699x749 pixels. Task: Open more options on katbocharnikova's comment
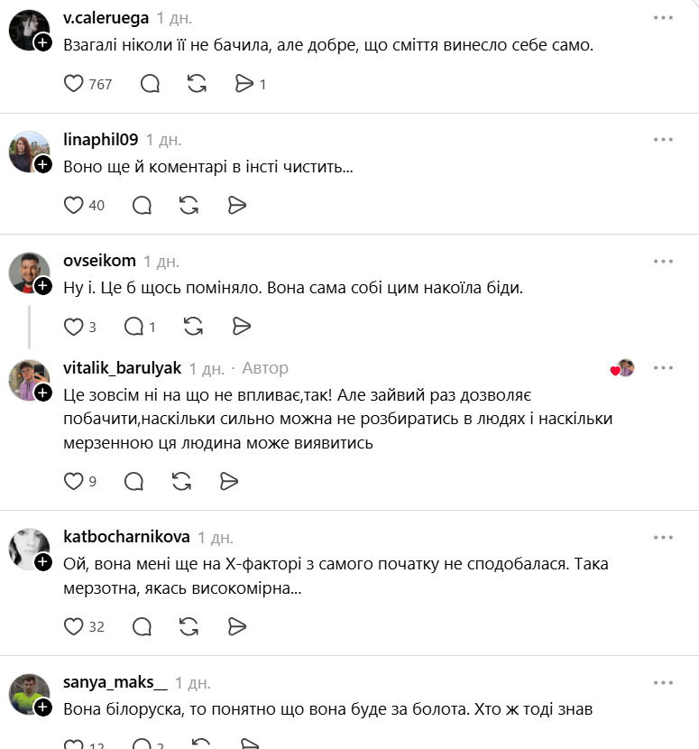[x=665, y=537]
